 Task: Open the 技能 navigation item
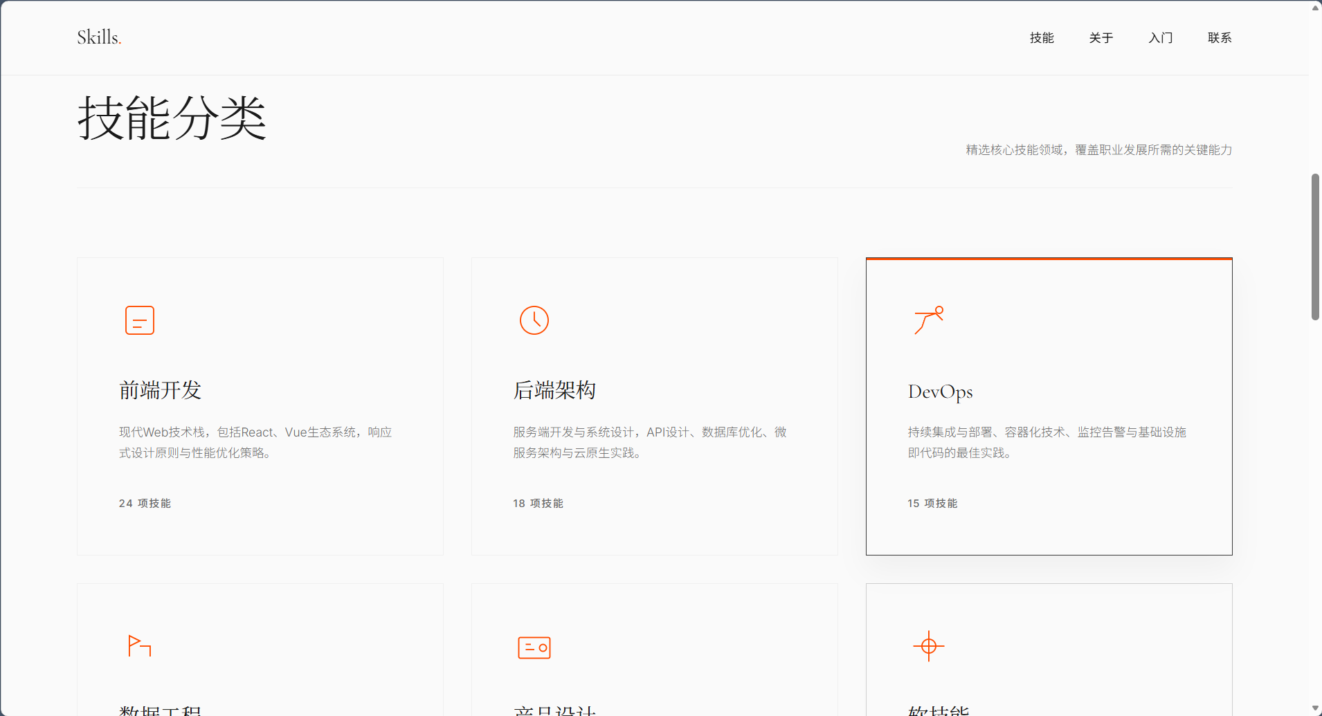(1041, 38)
